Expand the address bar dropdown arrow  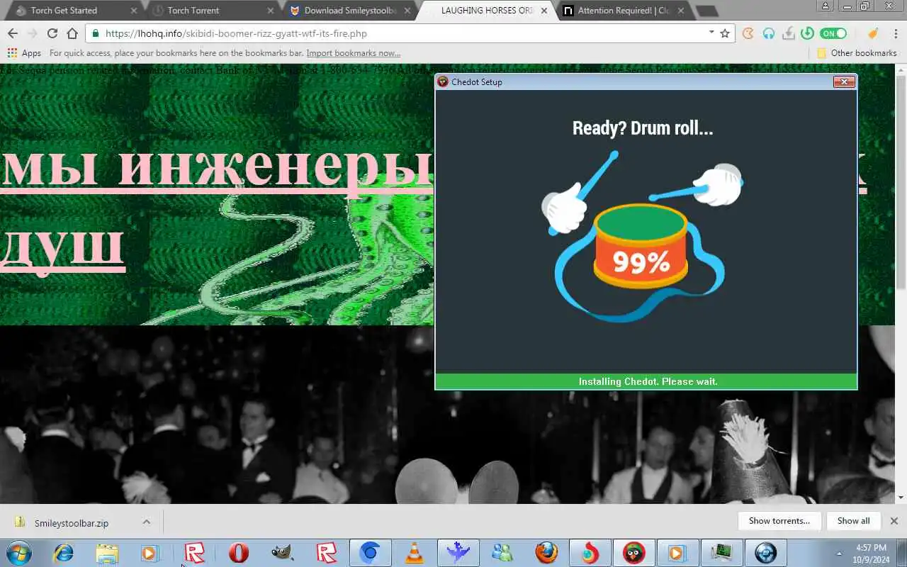(711, 33)
